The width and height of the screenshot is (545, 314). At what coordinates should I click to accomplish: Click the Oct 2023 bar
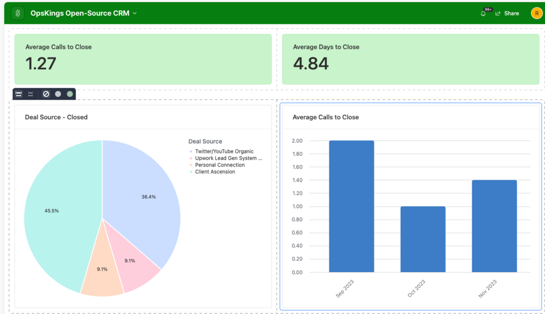[423, 239]
